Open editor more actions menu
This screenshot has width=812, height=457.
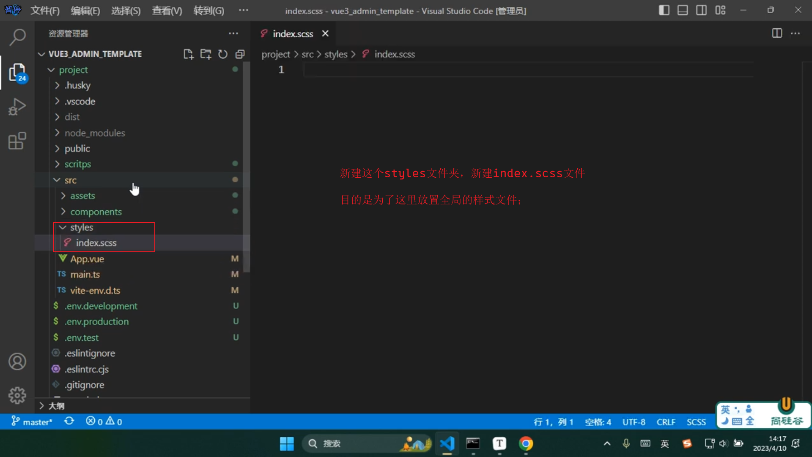tap(796, 33)
